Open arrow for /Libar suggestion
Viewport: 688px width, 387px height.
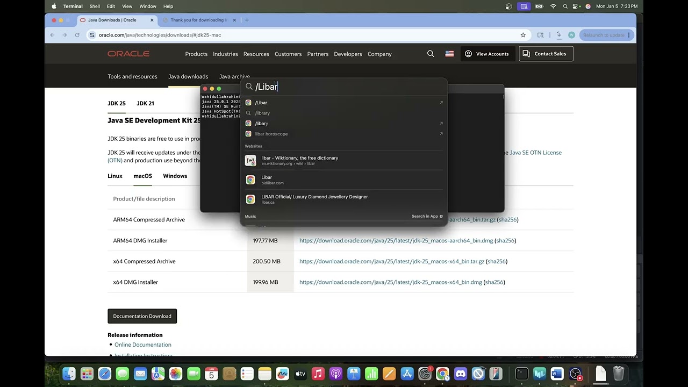[441, 103]
